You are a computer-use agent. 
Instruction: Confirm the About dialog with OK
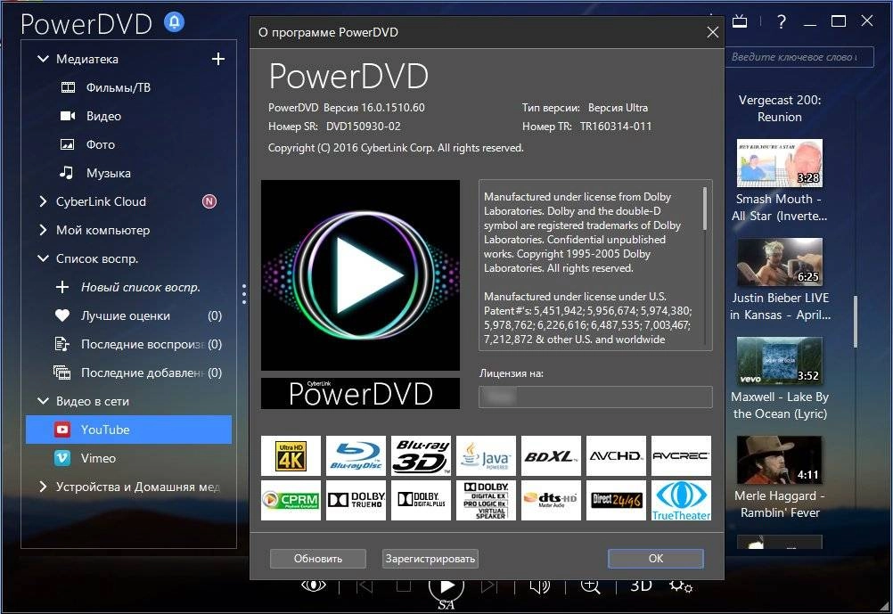click(x=656, y=559)
